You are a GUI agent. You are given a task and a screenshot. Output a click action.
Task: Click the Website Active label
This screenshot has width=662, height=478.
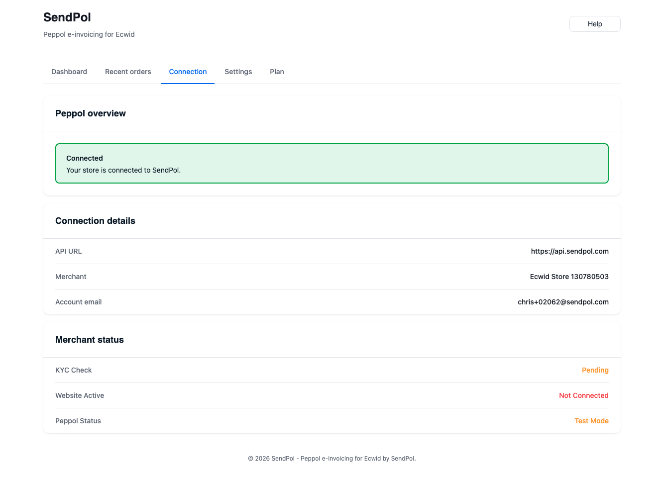click(80, 395)
